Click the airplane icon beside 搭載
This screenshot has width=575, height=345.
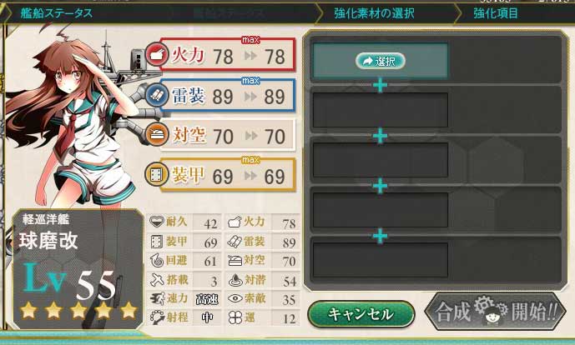pos(157,280)
